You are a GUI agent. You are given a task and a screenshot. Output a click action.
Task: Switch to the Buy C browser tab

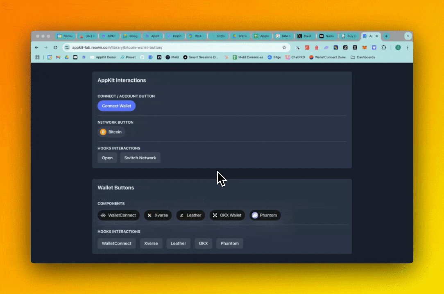349,36
